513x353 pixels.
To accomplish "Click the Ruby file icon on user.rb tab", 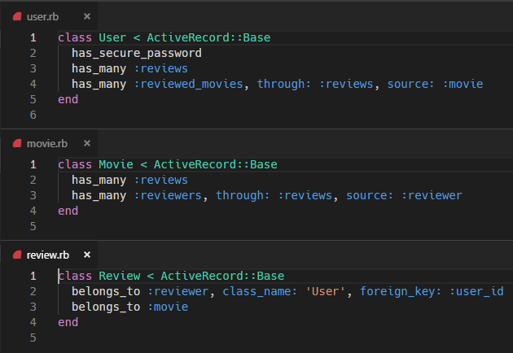I will [x=17, y=16].
